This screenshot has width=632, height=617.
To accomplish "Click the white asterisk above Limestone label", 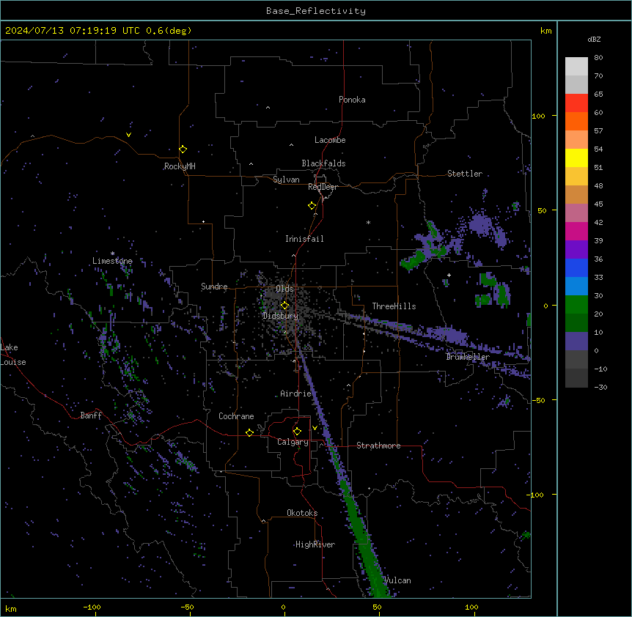I will click(x=112, y=254).
